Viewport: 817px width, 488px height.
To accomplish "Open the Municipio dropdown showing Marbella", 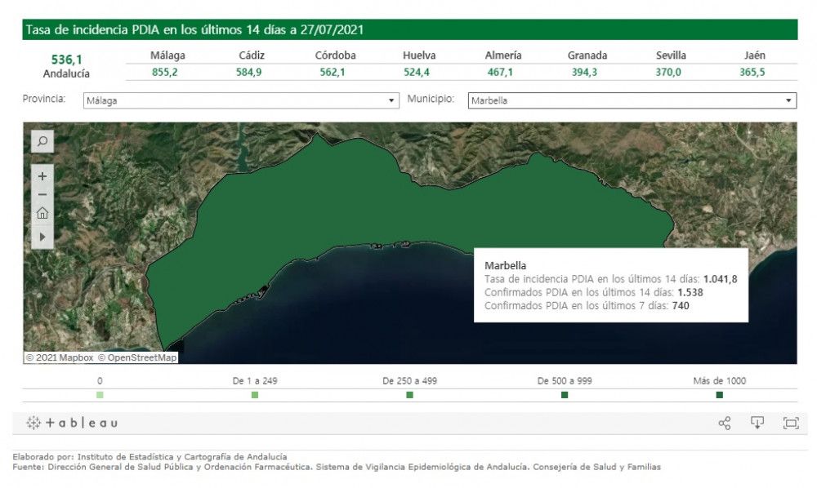I will point(632,100).
